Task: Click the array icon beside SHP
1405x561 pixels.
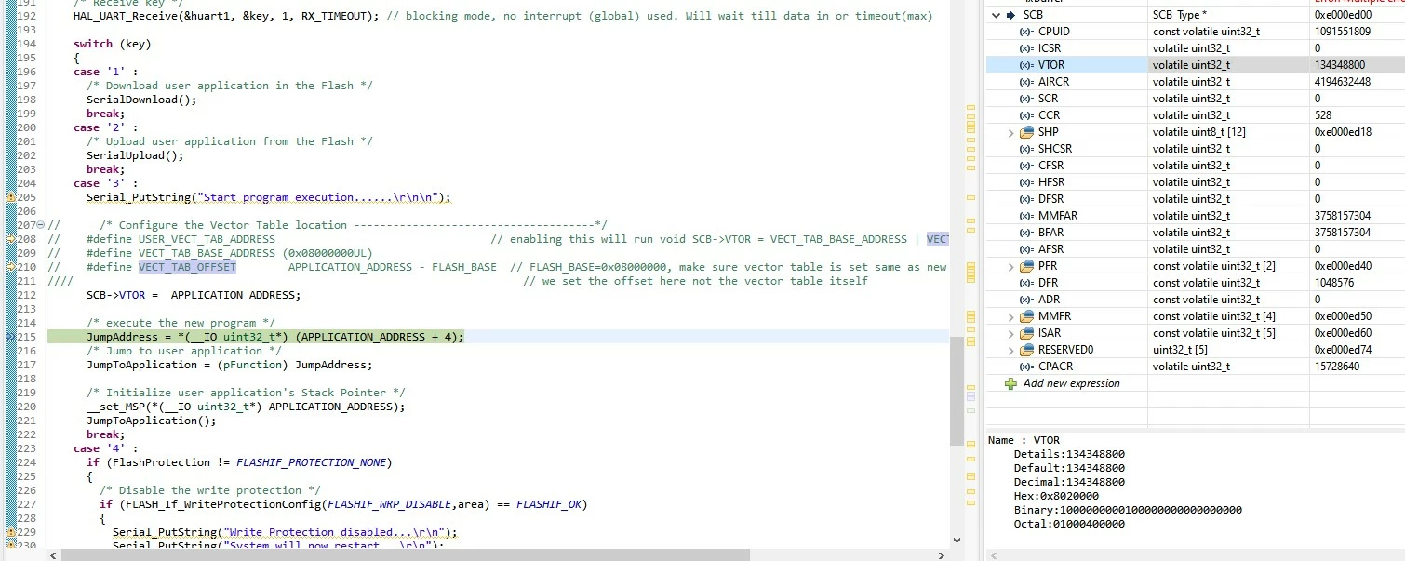Action: (x=1026, y=132)
